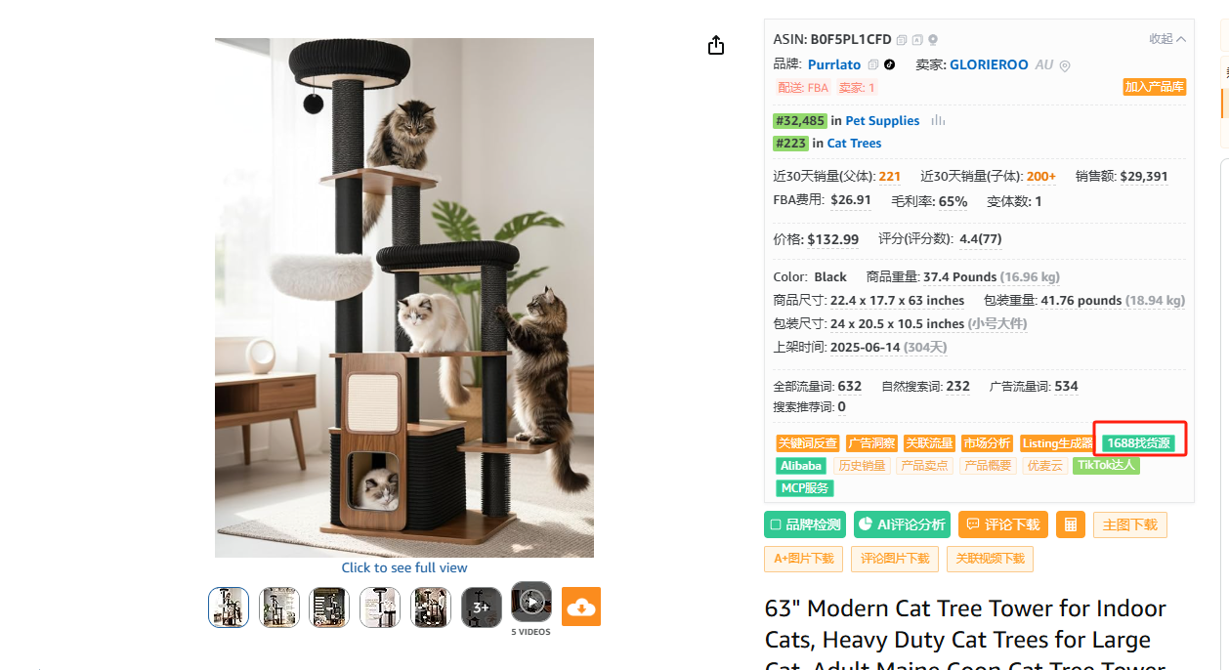
Task: Open the 关键词反查 tool
Action: pos(808,443)
